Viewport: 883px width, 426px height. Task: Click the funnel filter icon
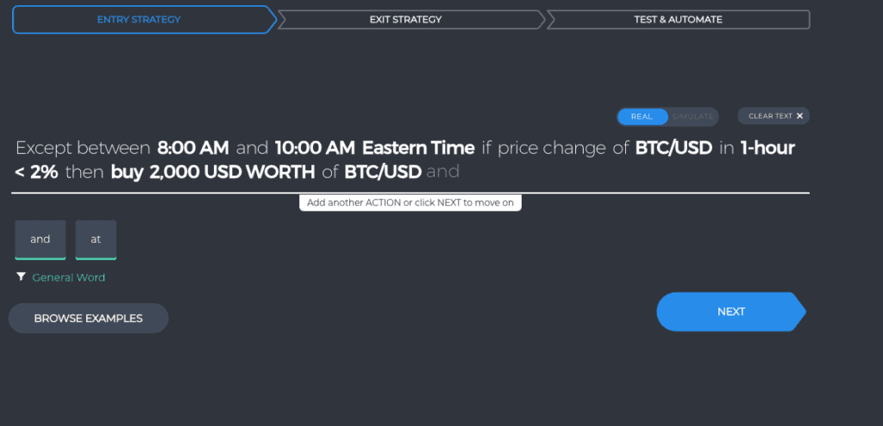pyautogui.click(x=21, y=277)
